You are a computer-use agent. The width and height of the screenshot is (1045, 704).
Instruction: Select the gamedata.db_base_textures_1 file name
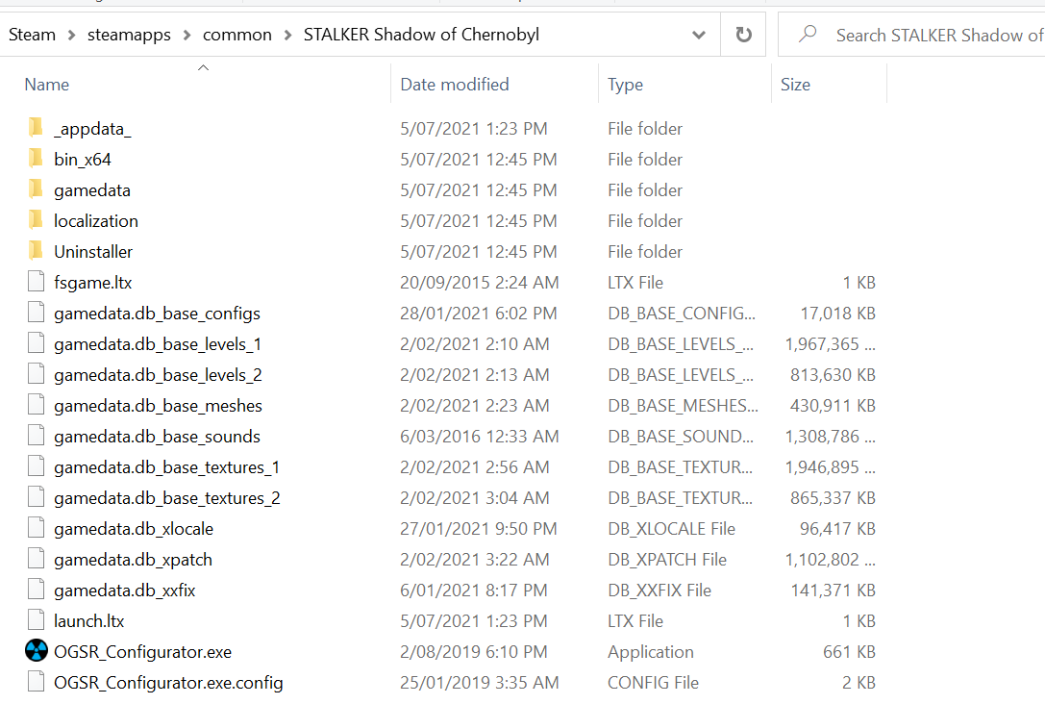tap(166, 467)
